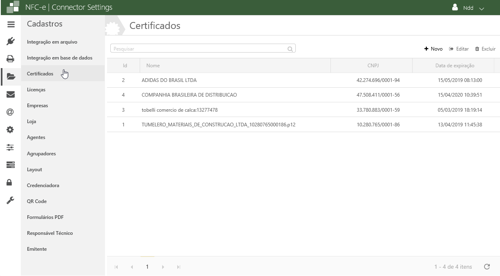Click the sliders adjustment sidebar icon
This screenshot has height=276, width=500.
tap(11, 147)
